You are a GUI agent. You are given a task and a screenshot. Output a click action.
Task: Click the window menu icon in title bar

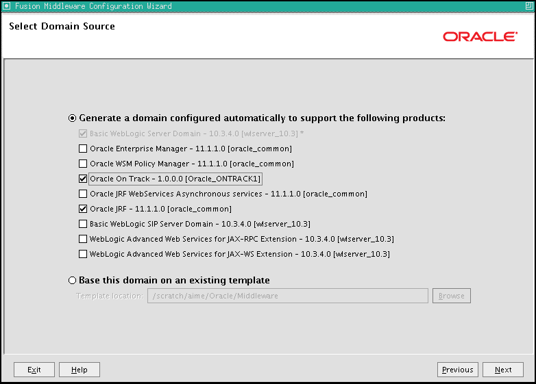(x=6, y=5)
